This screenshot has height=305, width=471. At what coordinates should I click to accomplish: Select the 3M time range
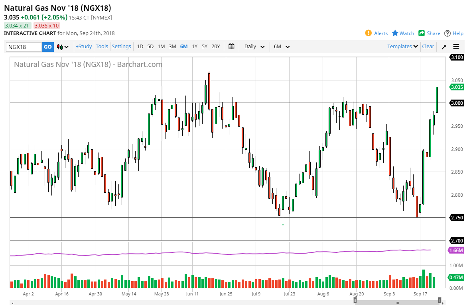tap(172, 46)
